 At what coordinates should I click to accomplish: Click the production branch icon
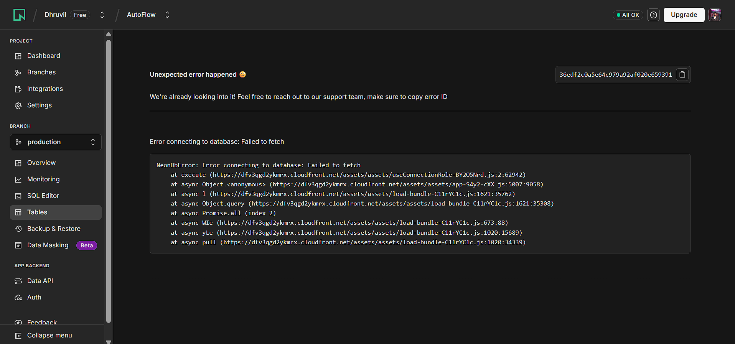tap(18, 142)
